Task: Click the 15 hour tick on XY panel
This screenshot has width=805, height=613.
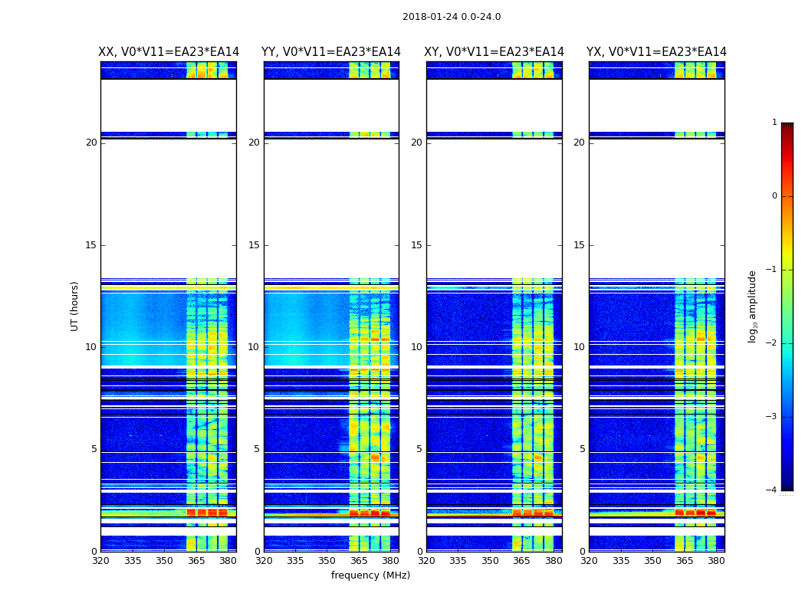Action: [x=416, y=245]
